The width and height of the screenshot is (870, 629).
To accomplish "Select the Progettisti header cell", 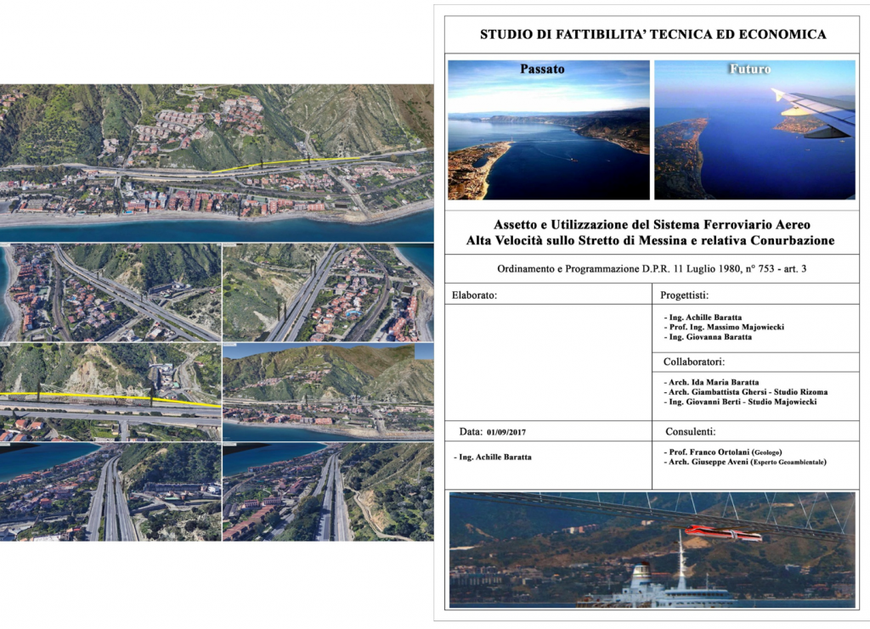I will 689,295.
